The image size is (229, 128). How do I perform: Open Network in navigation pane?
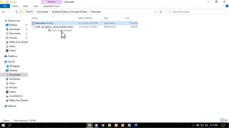coord(12,106)
